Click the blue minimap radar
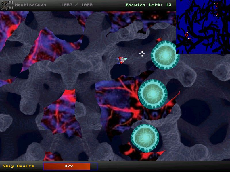The height and width of the screenshot is (172, 230). click(203, 27)
